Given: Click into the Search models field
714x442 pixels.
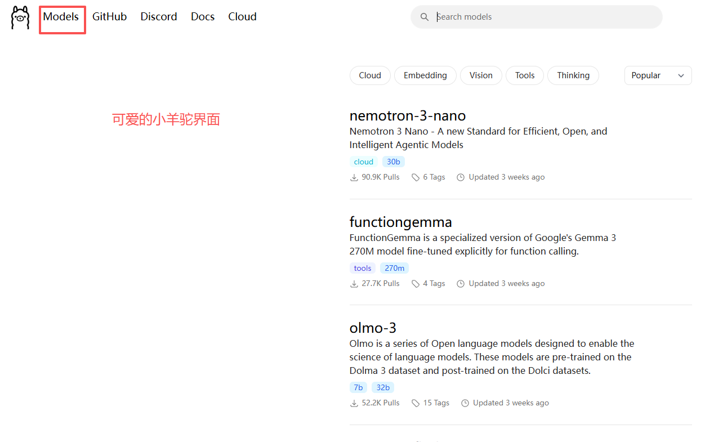Looking at the screenshot, I should (537, 17).
